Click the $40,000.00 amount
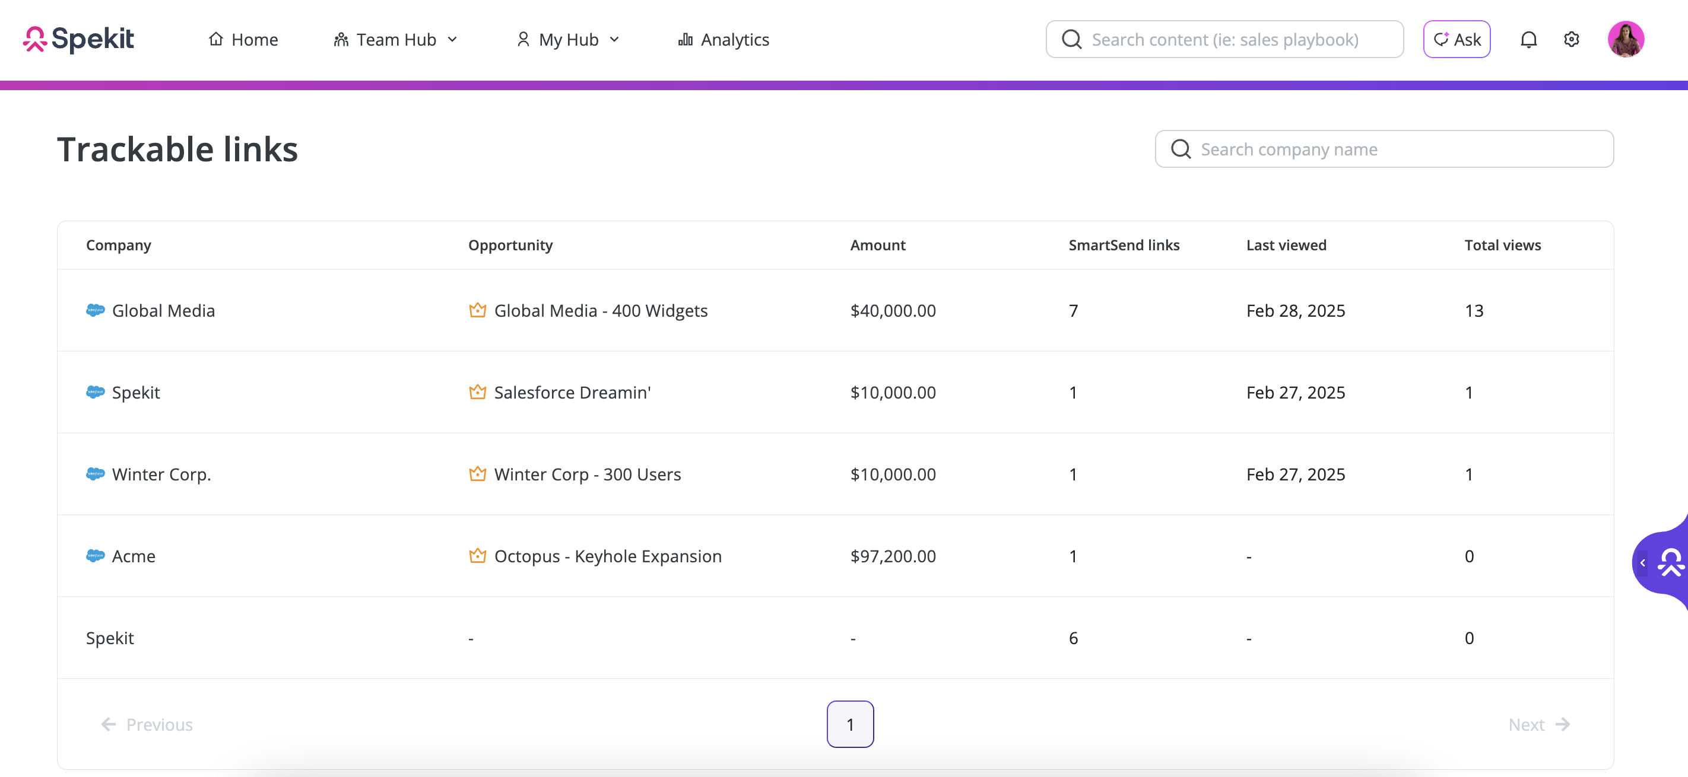 [893, 311]
